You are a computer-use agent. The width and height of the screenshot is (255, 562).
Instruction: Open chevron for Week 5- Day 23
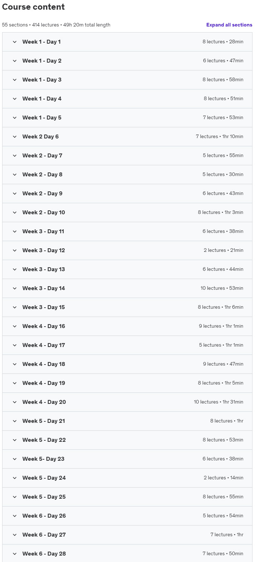pyautogui.click(x=15, y=459)
